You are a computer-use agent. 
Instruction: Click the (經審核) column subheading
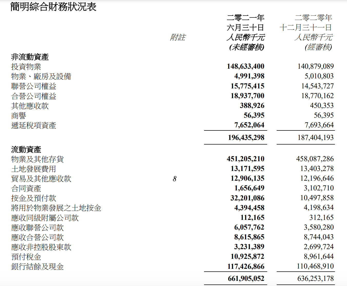[318, 47]
